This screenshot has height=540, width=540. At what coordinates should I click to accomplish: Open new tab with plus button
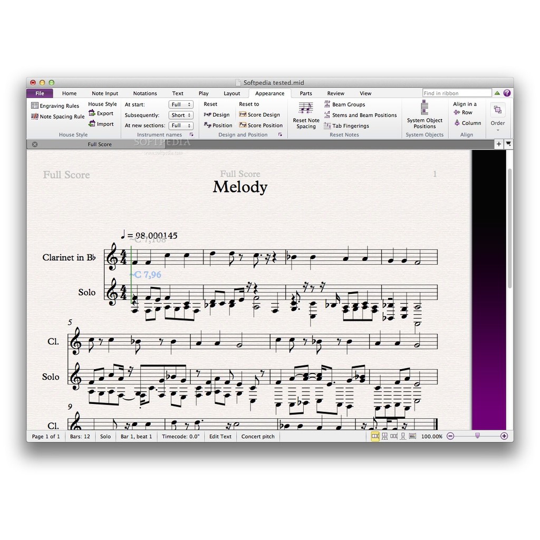click(499, 144)
